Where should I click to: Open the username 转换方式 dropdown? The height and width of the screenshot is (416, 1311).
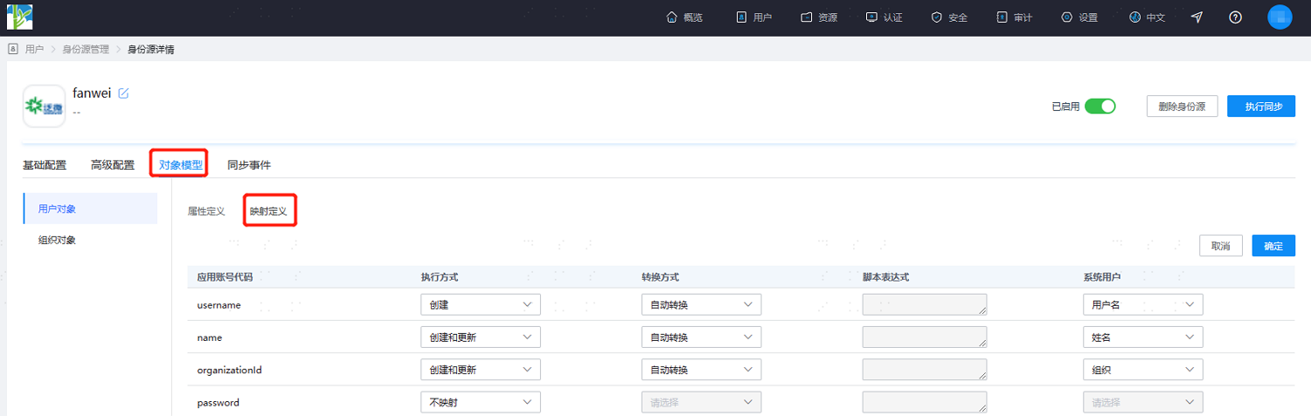701,304
